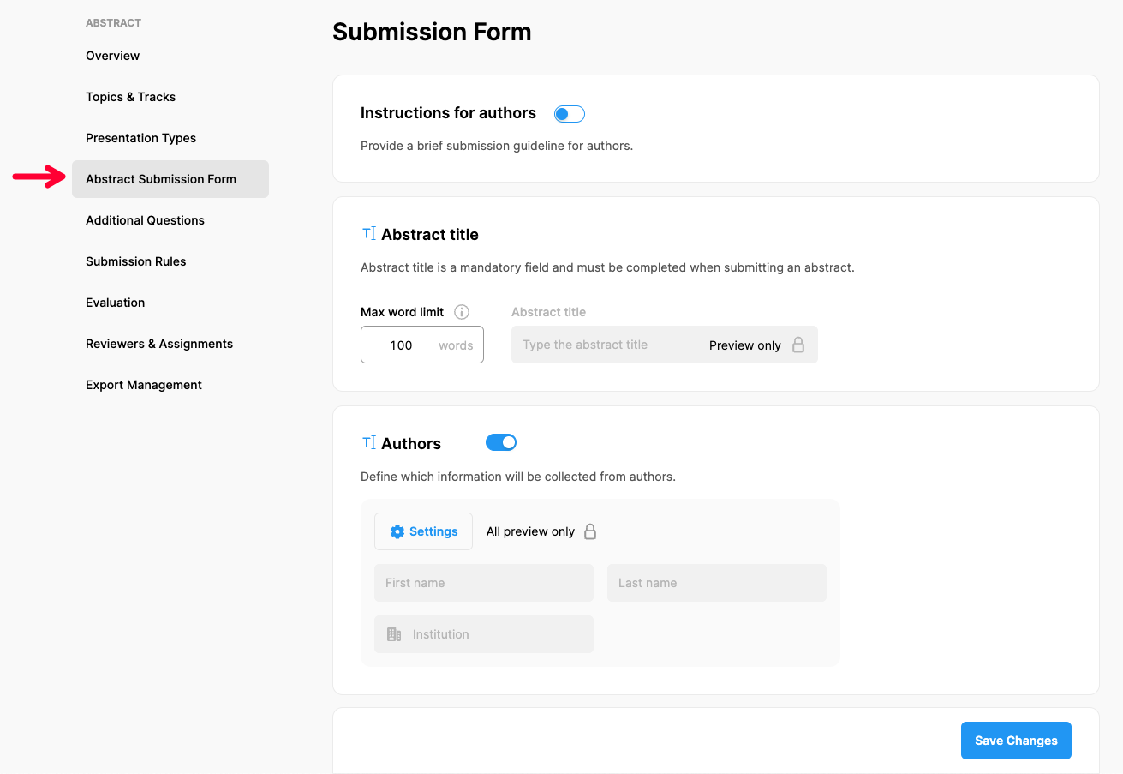
Task: Click the info icon beside Max word limit
Action: pyautogui.click(x=462, y=312)
